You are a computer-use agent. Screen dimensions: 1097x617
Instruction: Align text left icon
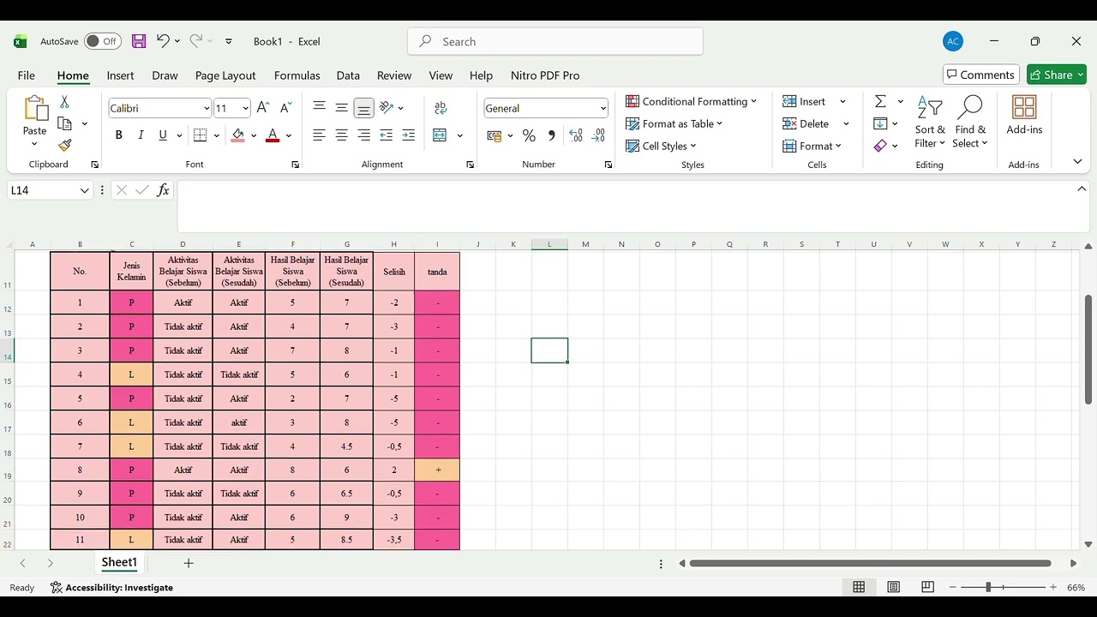click(x=320, y=135)
